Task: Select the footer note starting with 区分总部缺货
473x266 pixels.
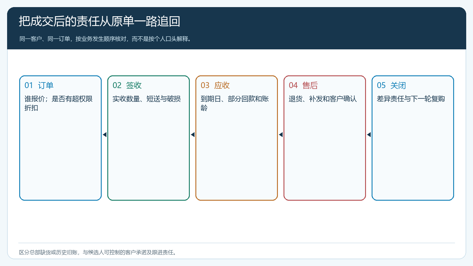Action: tap(98, 252)
